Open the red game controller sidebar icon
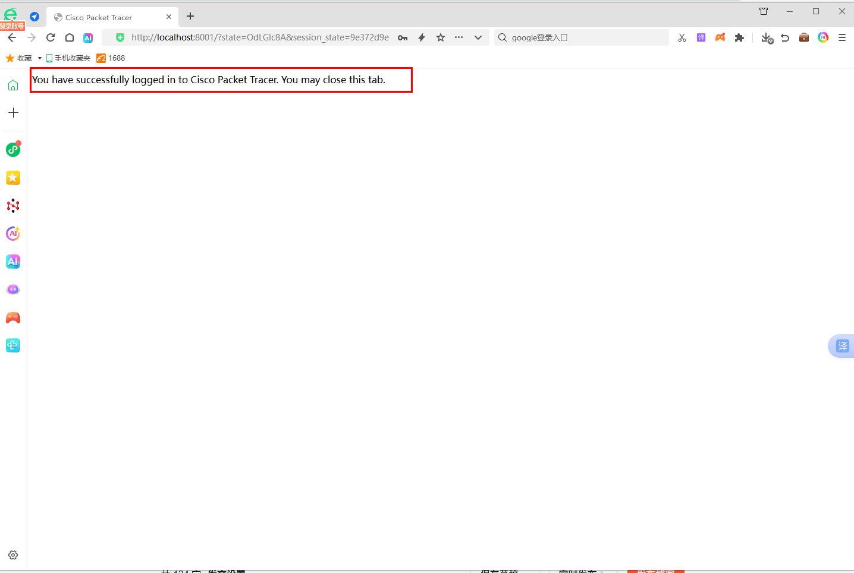 click(x=13, y=317)
